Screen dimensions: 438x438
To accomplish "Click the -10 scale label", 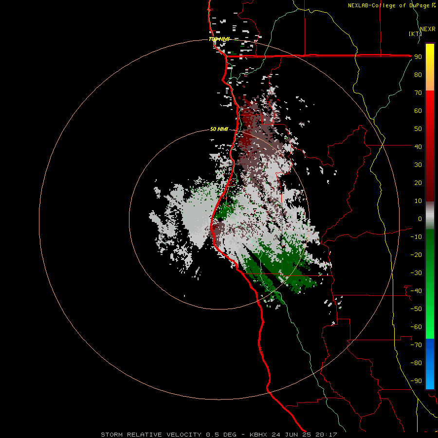I will [416, 237].
